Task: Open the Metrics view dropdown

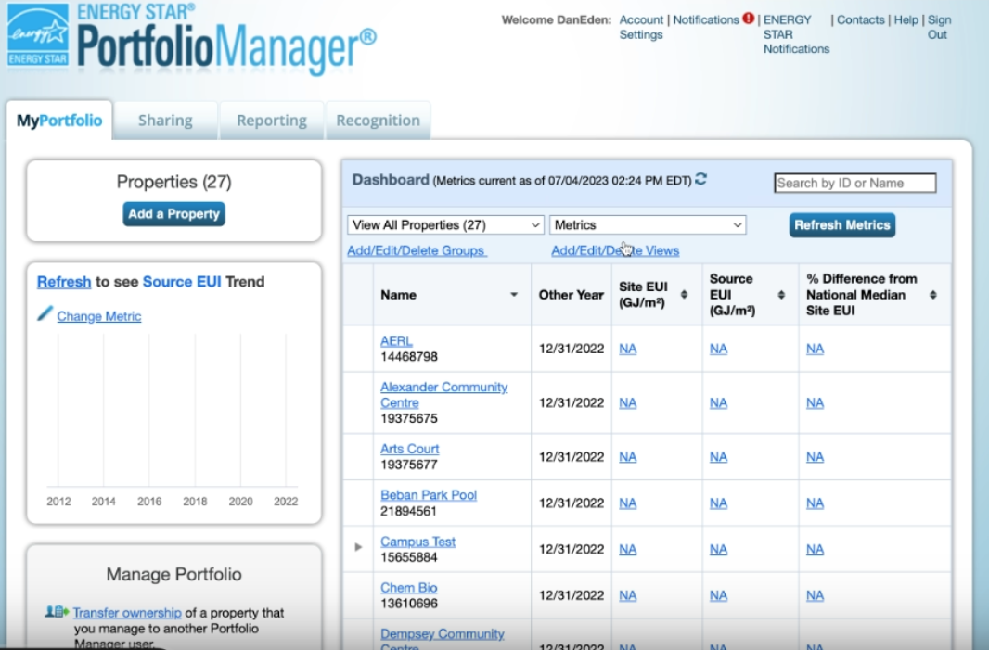Action: coord(648,225)
